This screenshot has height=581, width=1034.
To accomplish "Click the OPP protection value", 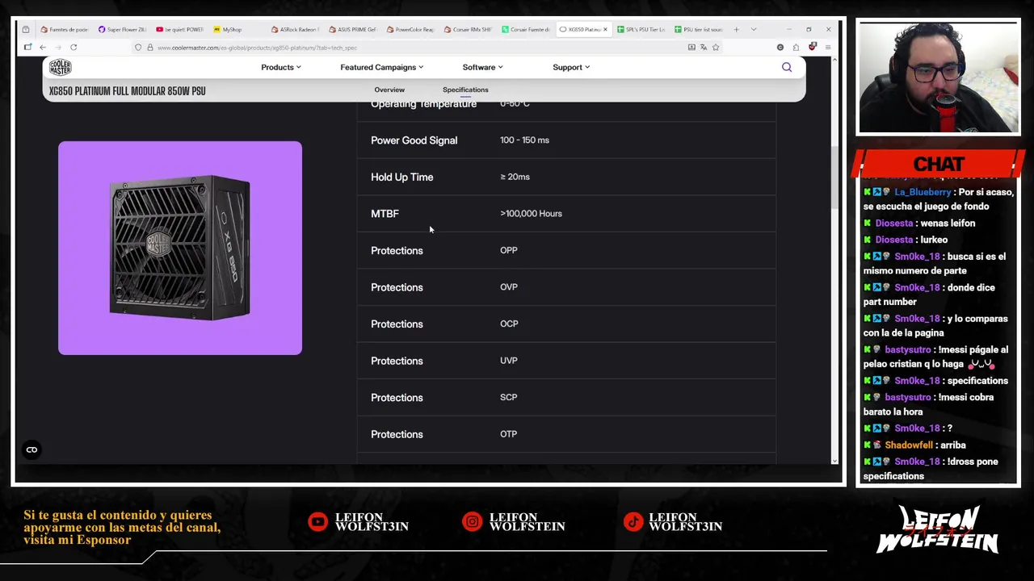I will pyautogui.click(x=508, y=250).
